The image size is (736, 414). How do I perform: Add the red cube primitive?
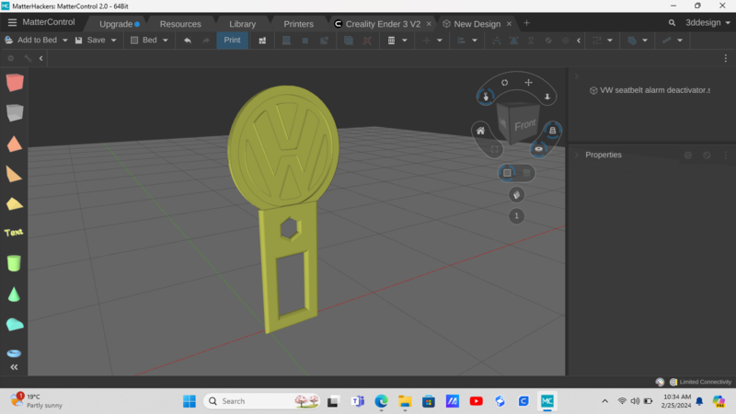(14, 83)
